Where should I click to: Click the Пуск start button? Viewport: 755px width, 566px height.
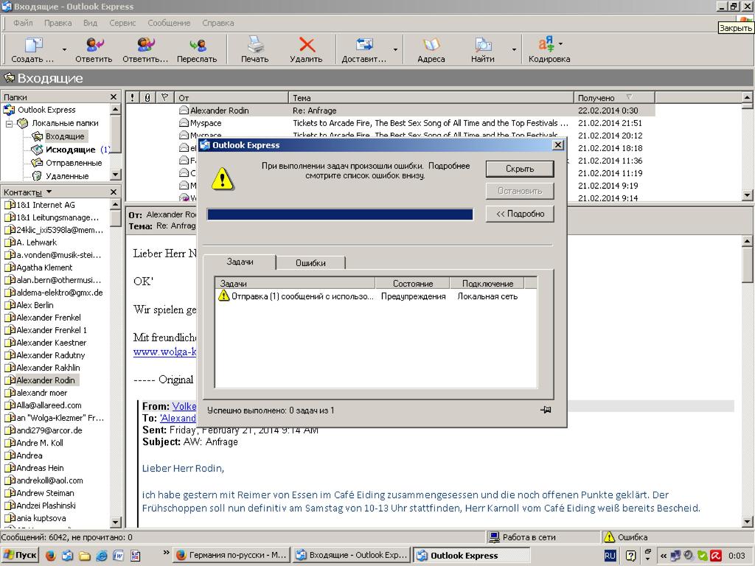[x=21, y=556]
